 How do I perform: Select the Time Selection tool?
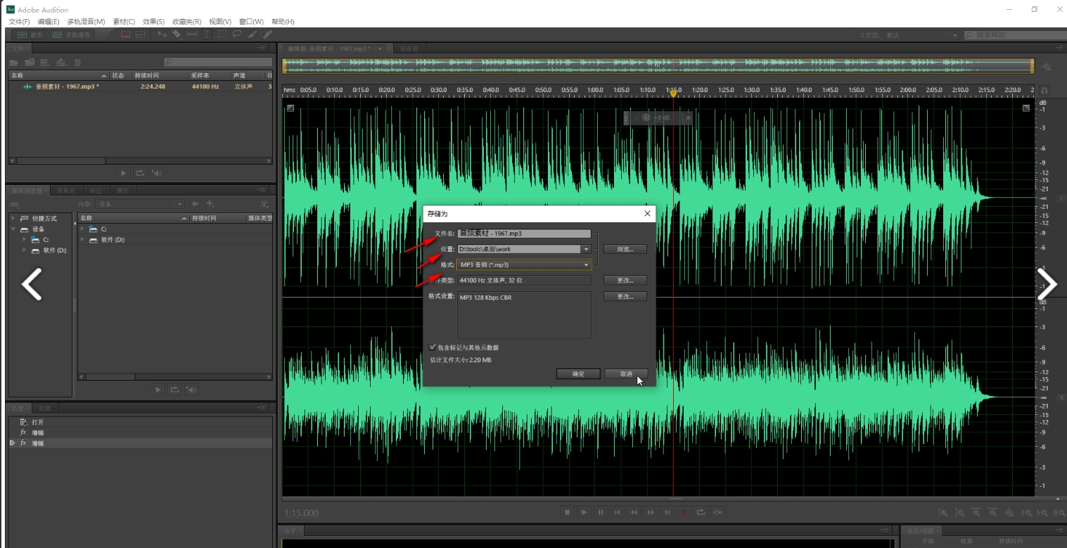207,34
